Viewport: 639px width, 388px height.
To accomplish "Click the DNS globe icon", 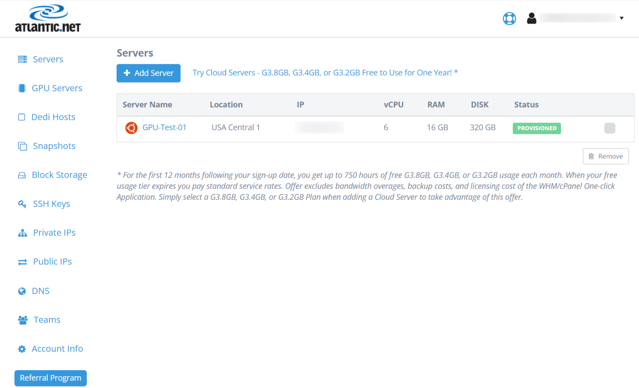I will [x=22, y=291].
